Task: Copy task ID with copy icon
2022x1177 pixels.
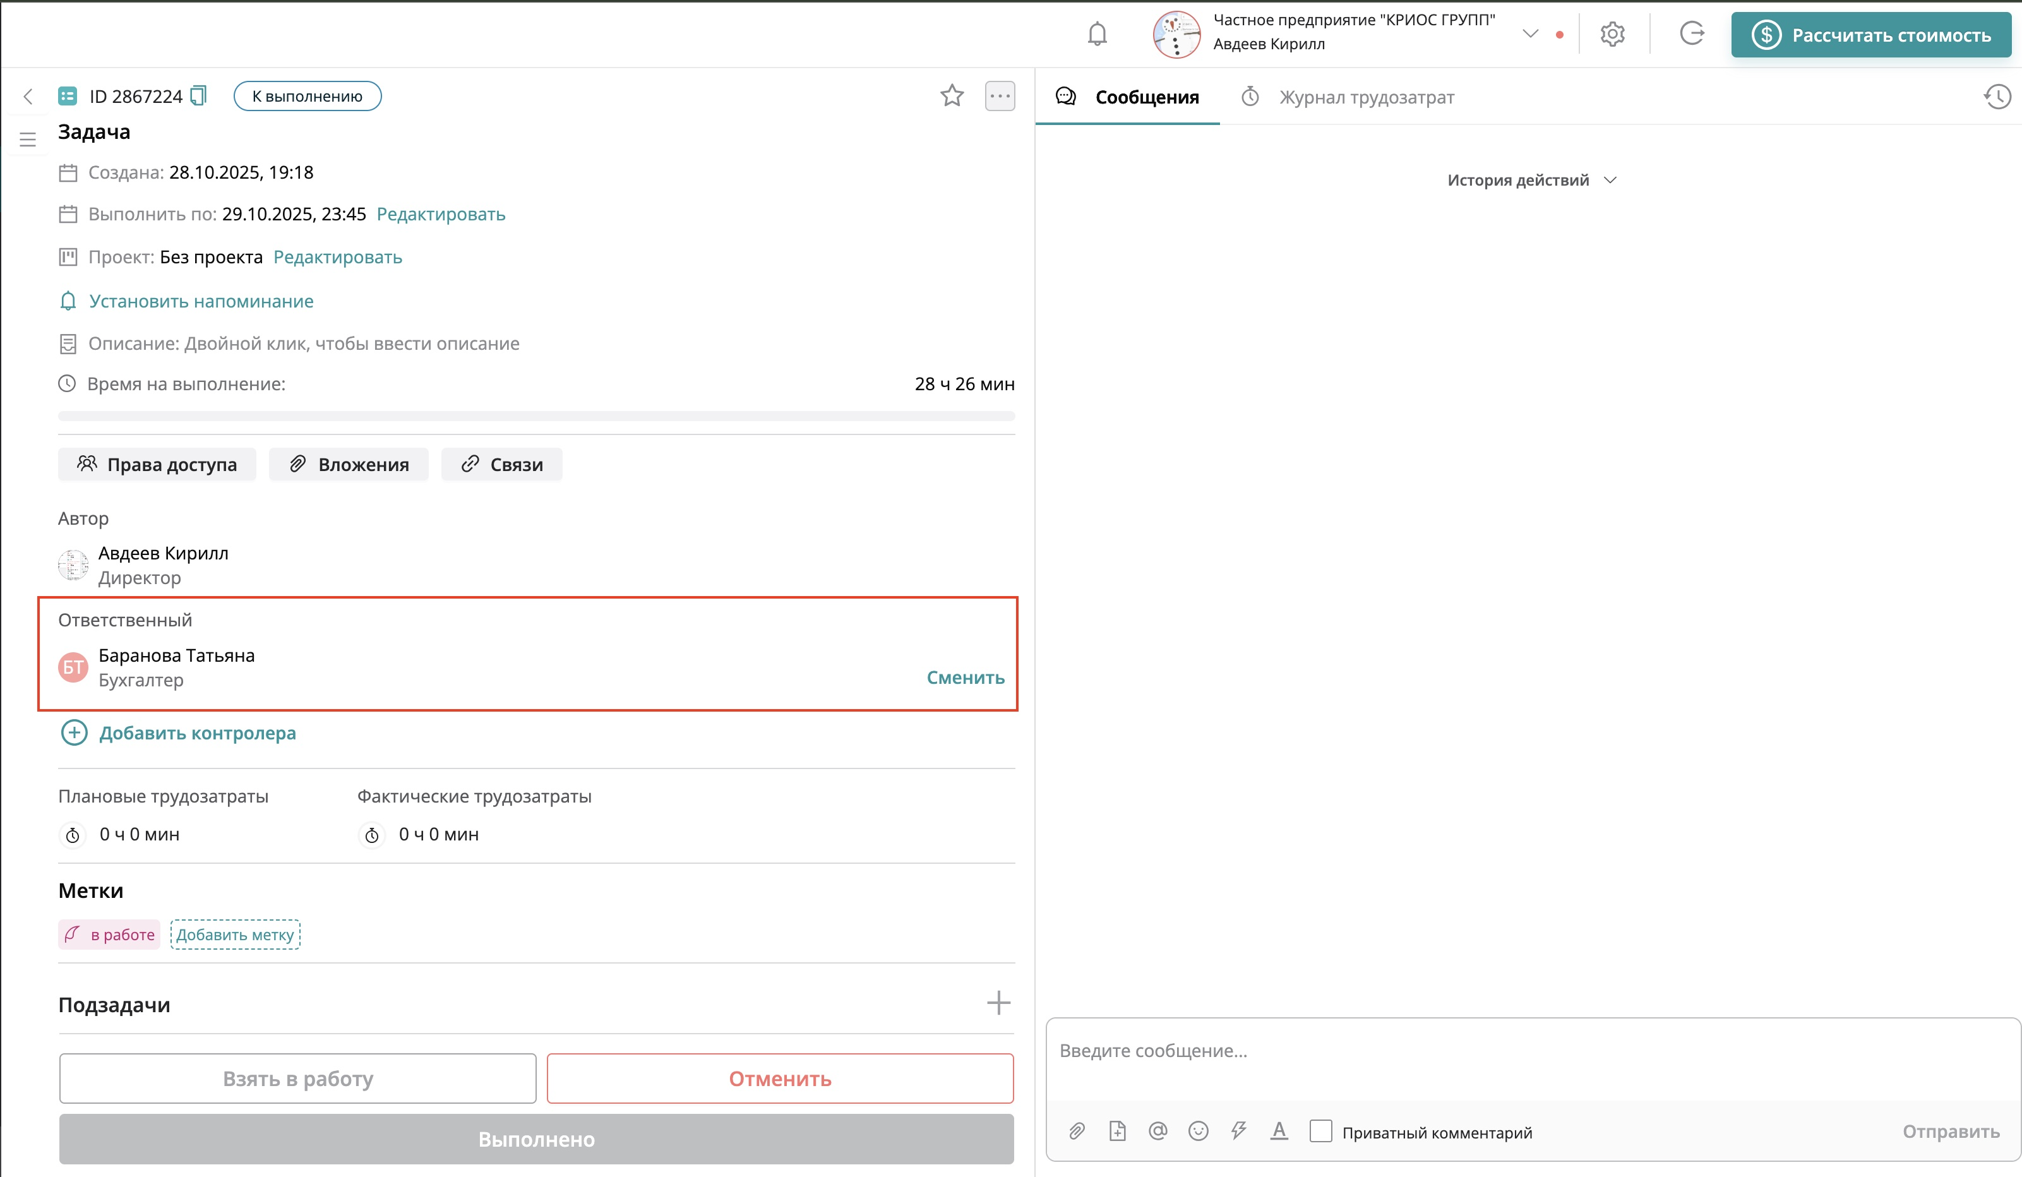Action: pos(198,96)
